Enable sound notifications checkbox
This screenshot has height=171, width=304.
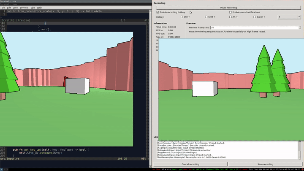coord(229,12)
